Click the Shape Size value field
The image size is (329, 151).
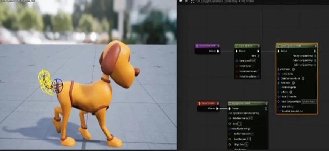[x=247, y=145]
